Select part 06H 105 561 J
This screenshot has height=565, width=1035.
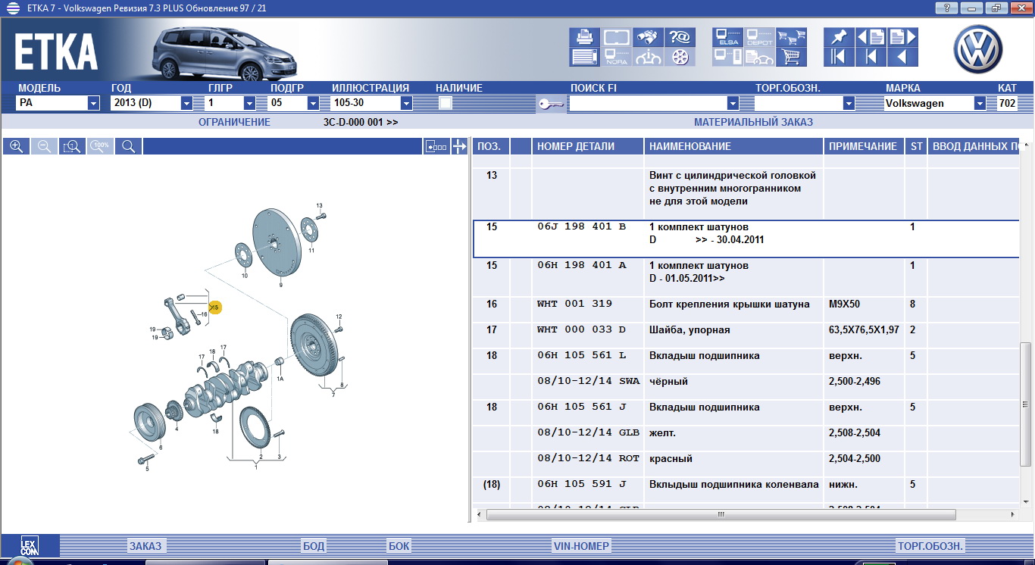[581, 407]
